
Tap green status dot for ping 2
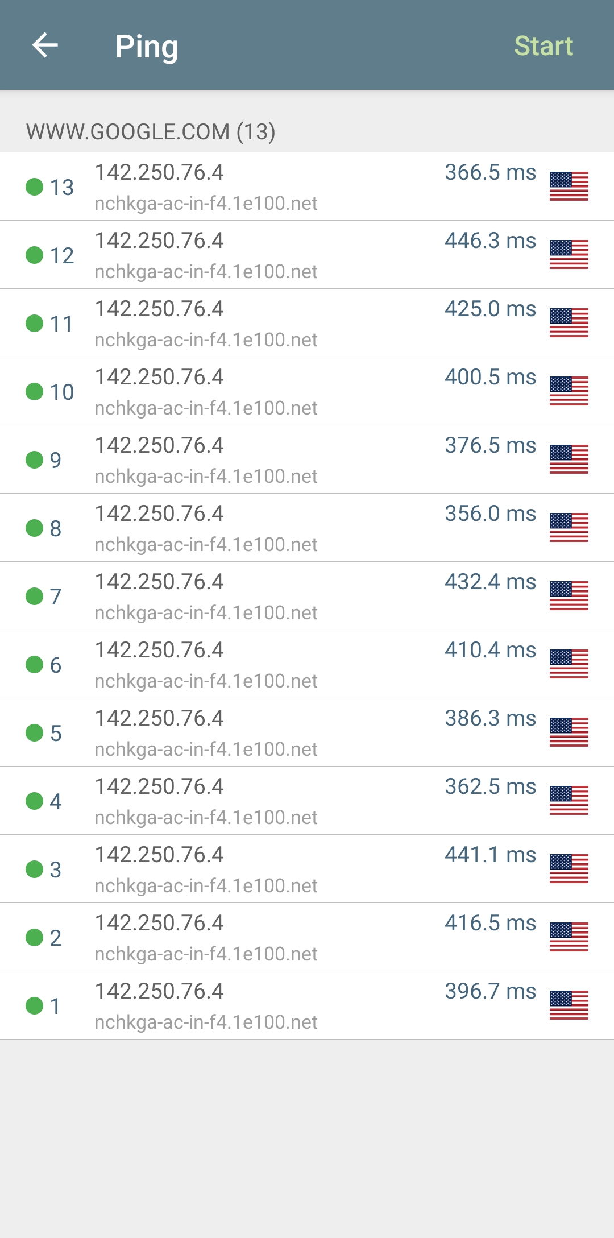tap(35, 937)
